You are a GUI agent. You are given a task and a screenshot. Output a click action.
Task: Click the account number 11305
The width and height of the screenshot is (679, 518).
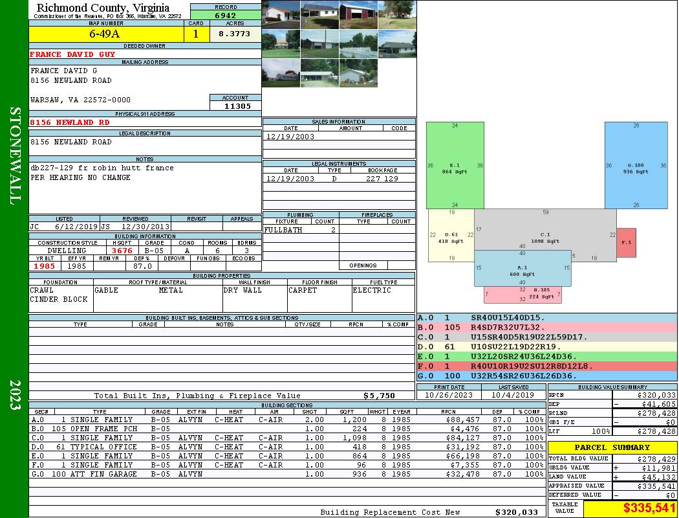(x=237, y=106)
